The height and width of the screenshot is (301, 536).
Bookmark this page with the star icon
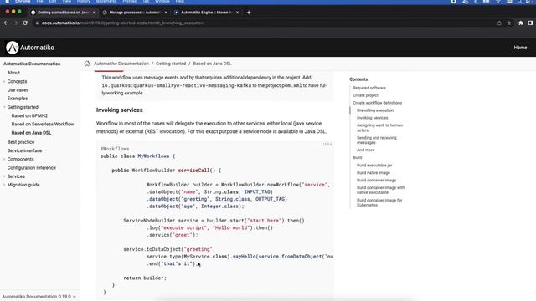tap(509, 23)
